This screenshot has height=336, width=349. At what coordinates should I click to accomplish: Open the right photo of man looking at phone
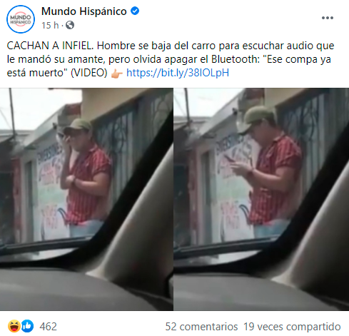coord(261,199)
